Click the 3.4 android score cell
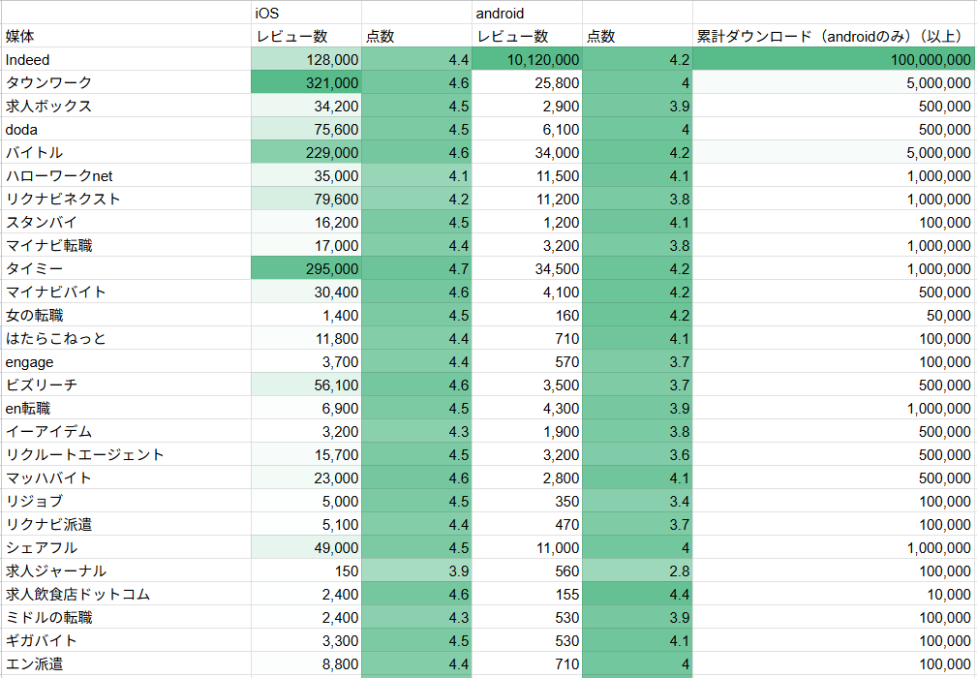Viewport: 977px width, 678px height. pyautogui.click(x=637, y=501)
